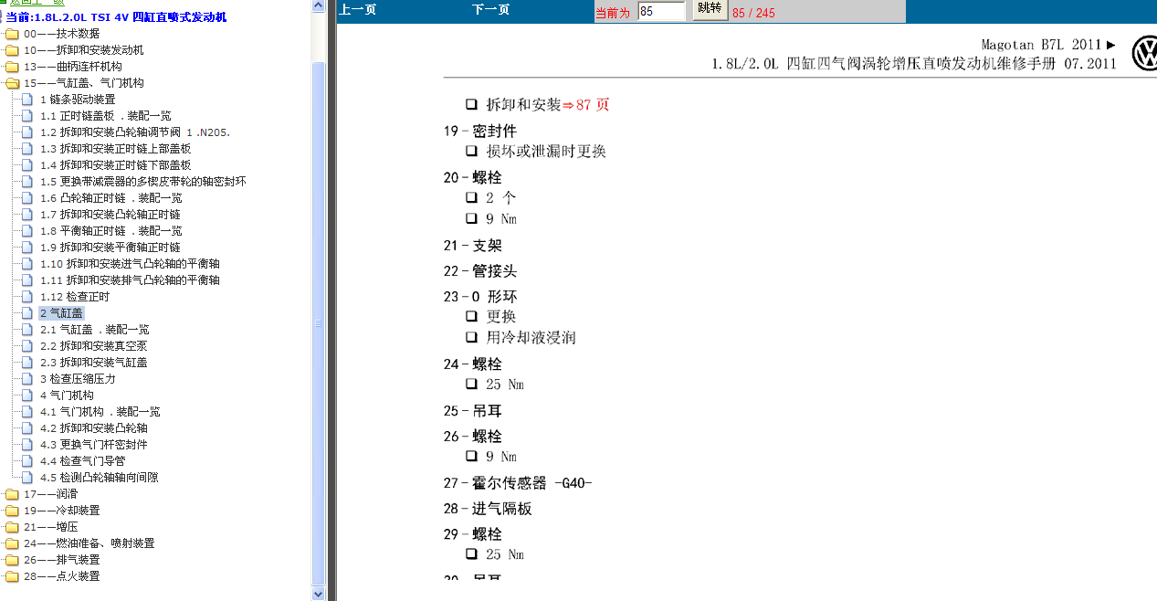Click page icon beside 1.3 拆卸和安装正时链上部盖板
1157x601 pixels.
[x=27, y=149]
